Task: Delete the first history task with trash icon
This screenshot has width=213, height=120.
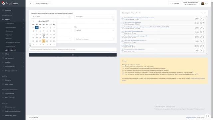Action: (203, 19)
